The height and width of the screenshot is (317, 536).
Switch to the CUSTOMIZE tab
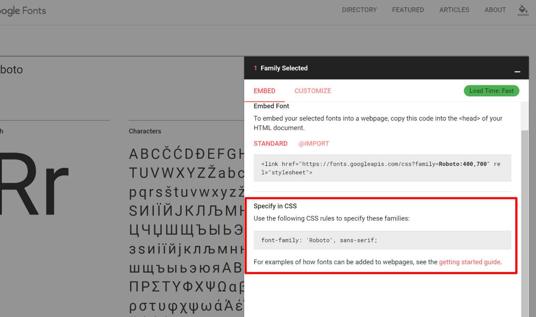click(x=312, y=91)
